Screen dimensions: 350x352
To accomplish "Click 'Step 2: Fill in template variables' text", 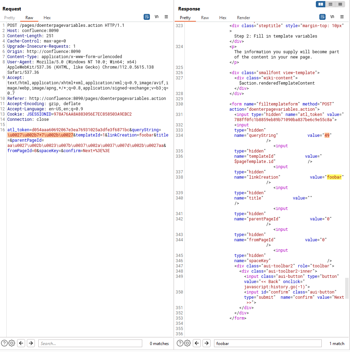I will pyautogui.click(x=276, y=36).
